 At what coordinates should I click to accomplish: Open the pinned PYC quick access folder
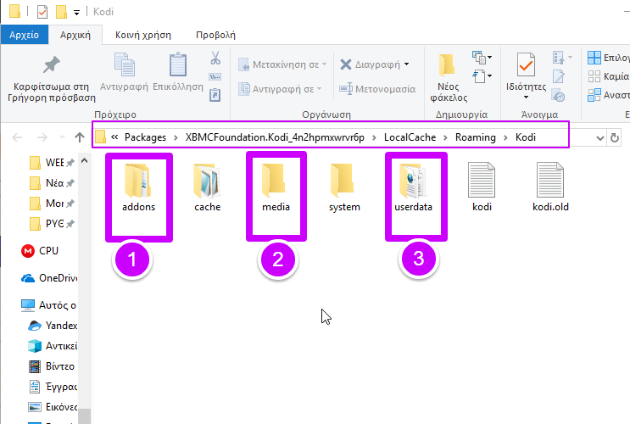click(52, 224)
